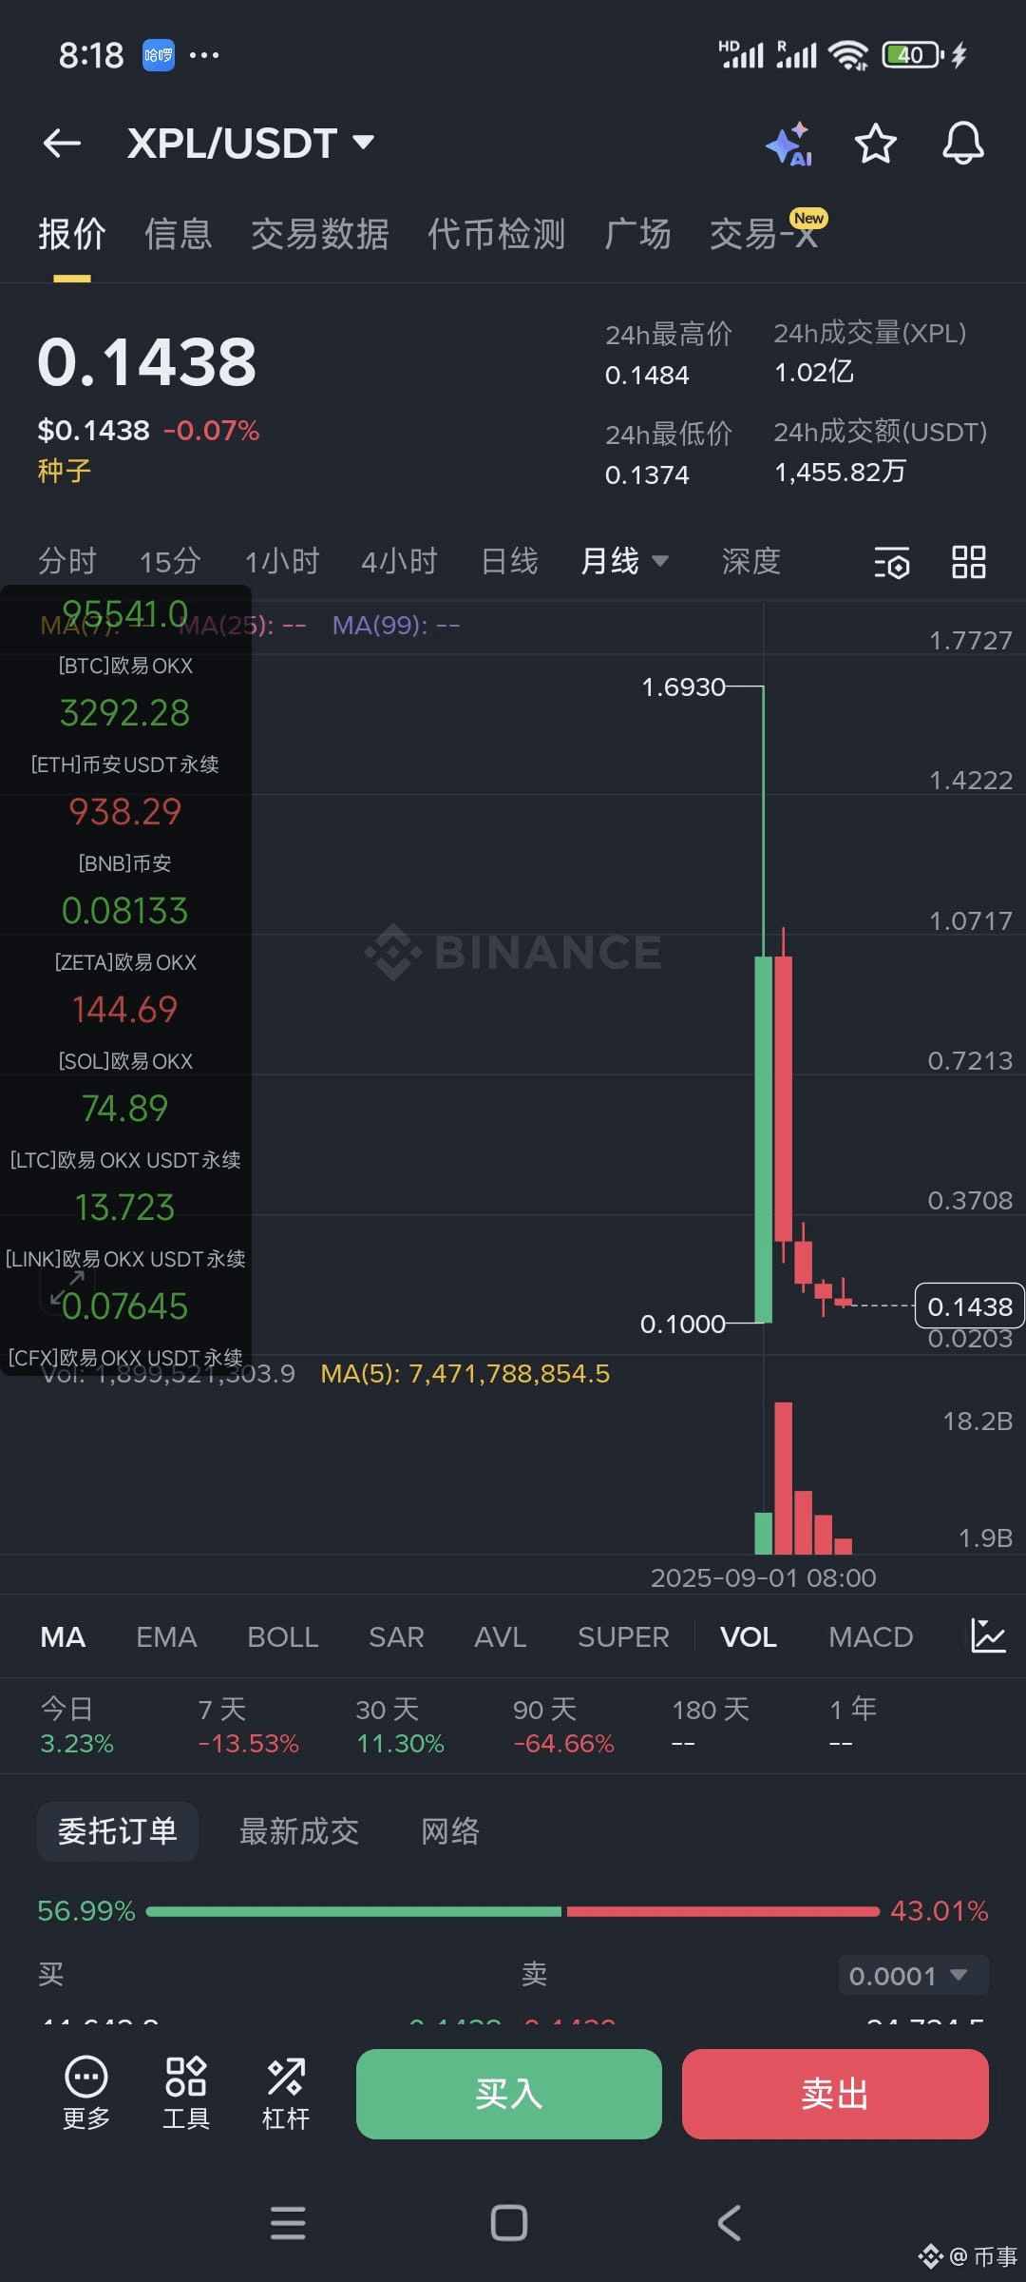1026x2282 pixels.
Task: Open the 交易数据 tab
Action: [320, 234]
